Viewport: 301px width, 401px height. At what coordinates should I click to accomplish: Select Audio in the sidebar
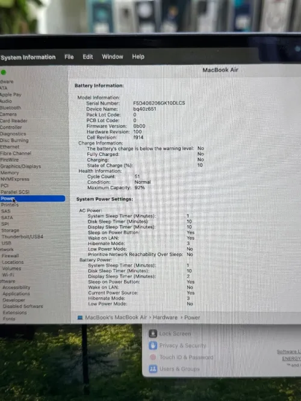(x=6, y=101)
